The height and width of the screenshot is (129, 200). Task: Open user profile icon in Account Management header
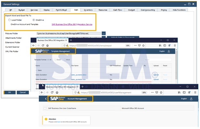191,99
